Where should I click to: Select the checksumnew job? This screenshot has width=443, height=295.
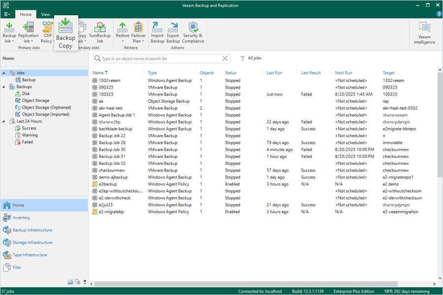coord(263,170)
